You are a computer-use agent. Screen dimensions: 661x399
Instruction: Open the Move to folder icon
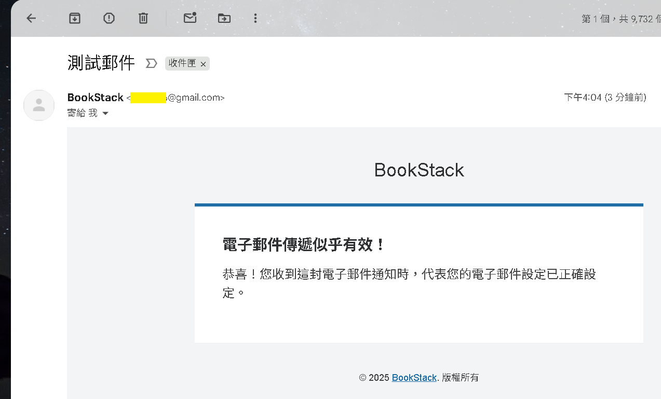point(224,19)
